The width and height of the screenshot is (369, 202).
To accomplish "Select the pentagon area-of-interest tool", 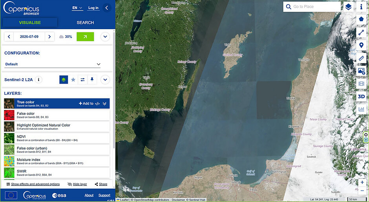I will (361, 19).
